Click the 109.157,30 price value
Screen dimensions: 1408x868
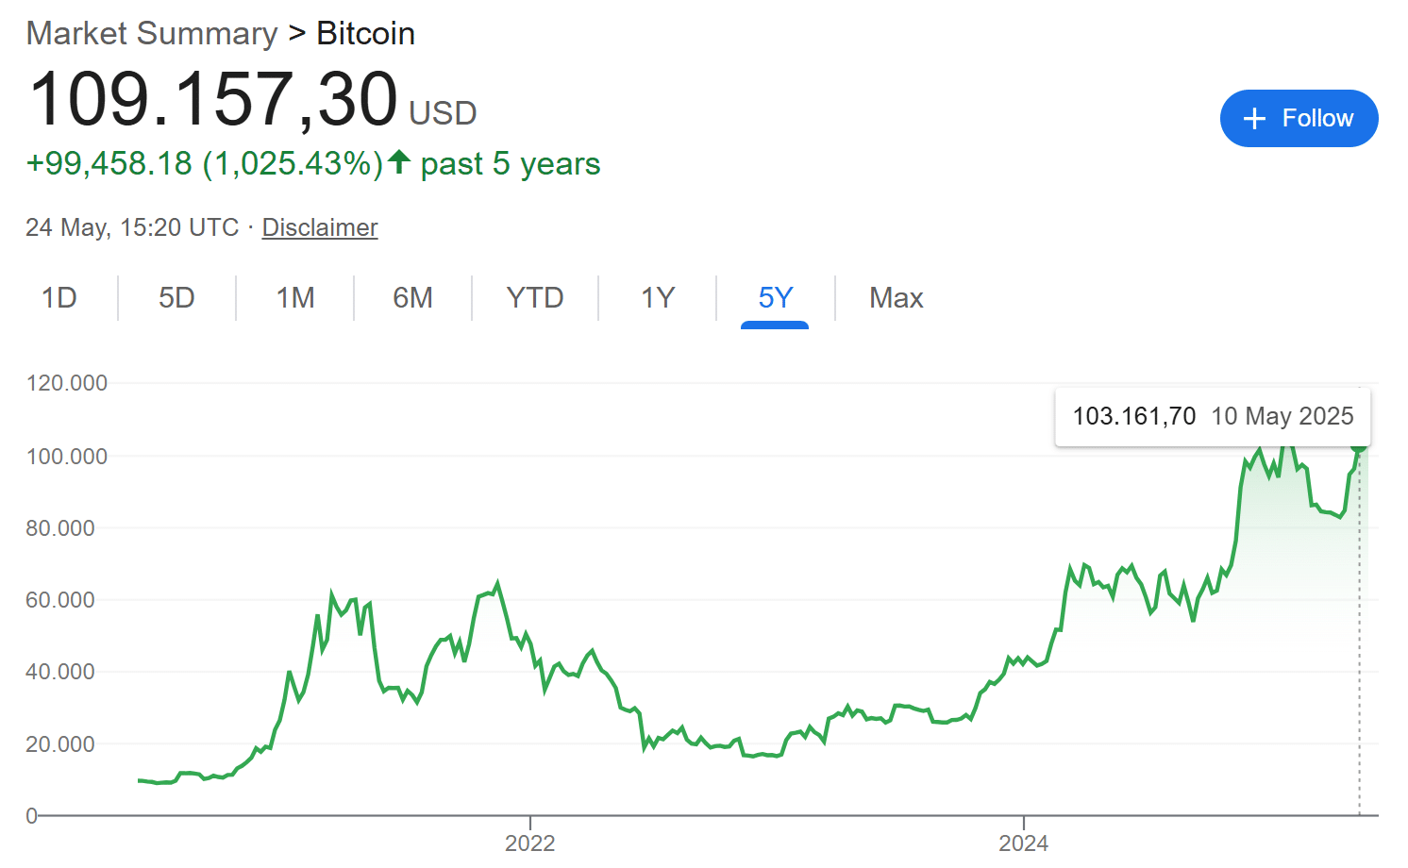click(x=214, y=99)
